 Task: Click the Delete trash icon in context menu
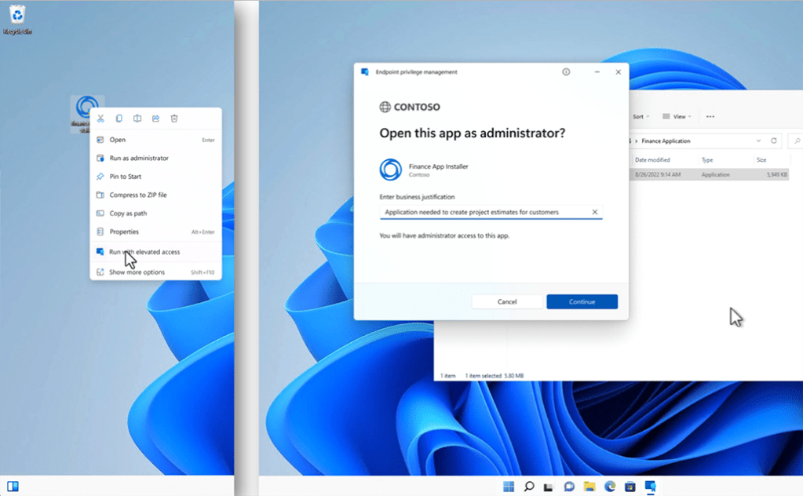[174, 119]
